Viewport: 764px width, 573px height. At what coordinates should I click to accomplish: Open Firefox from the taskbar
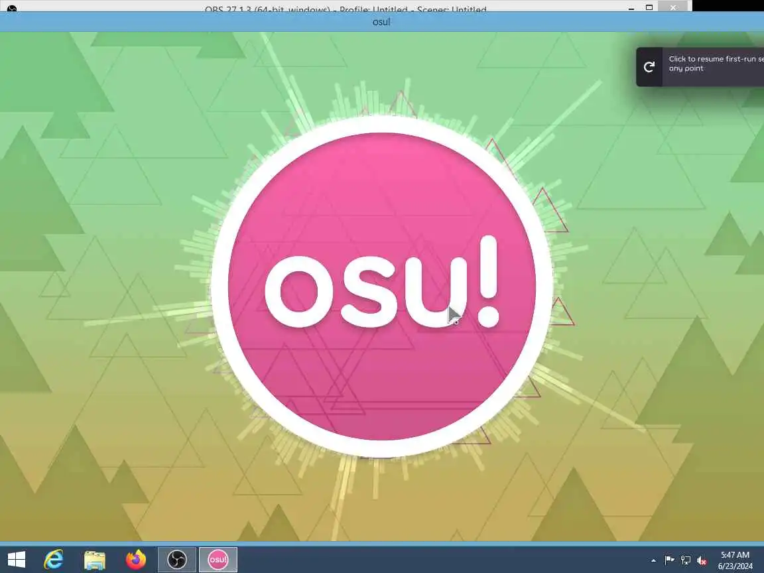(136, 559)
